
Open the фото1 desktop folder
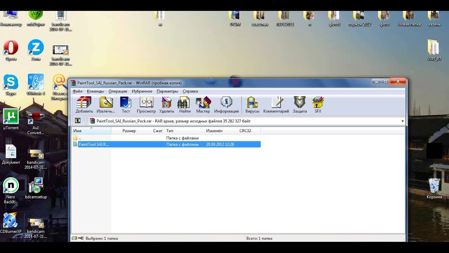point(335,19)
